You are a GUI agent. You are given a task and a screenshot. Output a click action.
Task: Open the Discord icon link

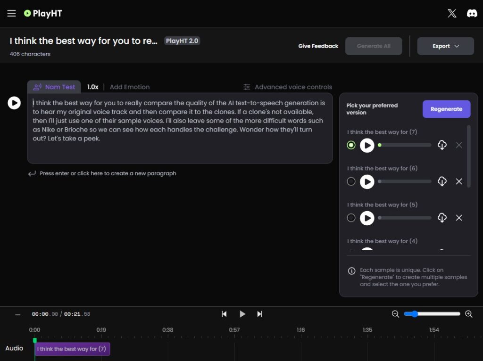(472, 13)
